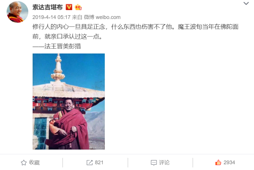Open the 索达吉堪布 username link
This screenshot has height=170, width=254.
coord(47,7)
